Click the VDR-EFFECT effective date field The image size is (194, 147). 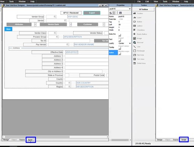pos(72,52)
